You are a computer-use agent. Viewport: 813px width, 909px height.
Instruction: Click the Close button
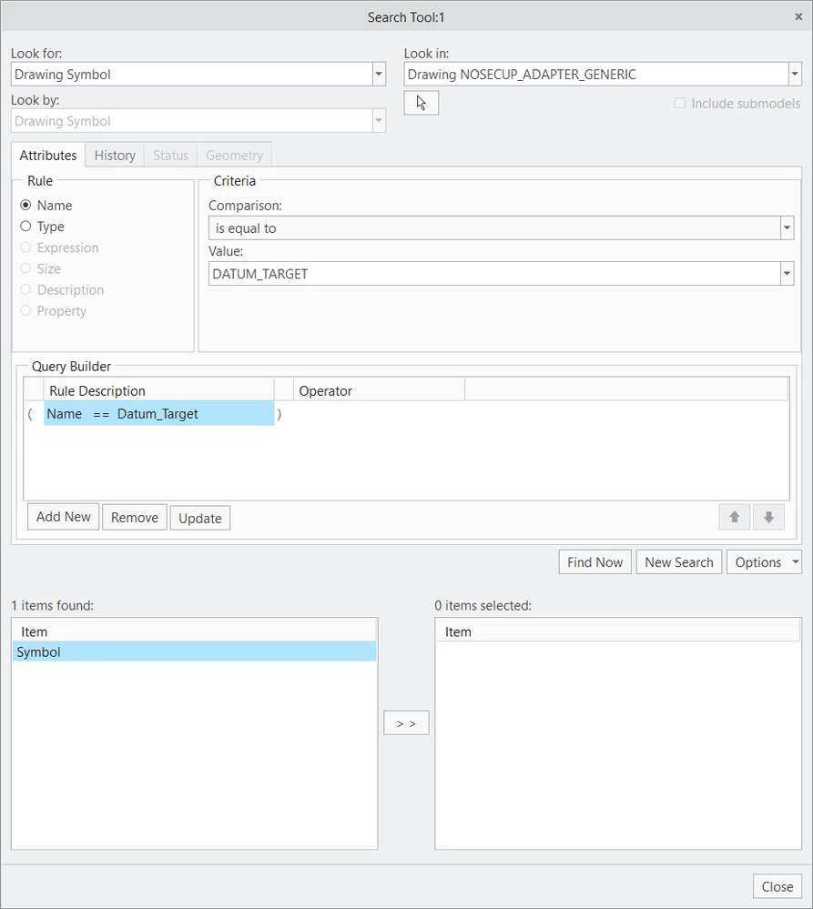click(x=777, y=886)
